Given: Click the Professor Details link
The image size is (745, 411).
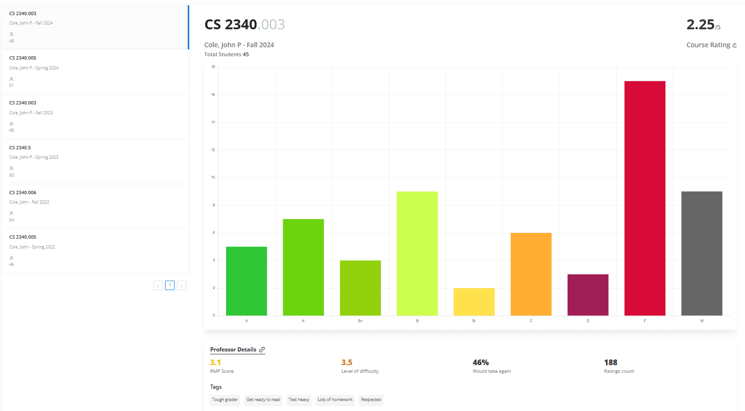Looking at the screenshot, I should coord(233,350).
